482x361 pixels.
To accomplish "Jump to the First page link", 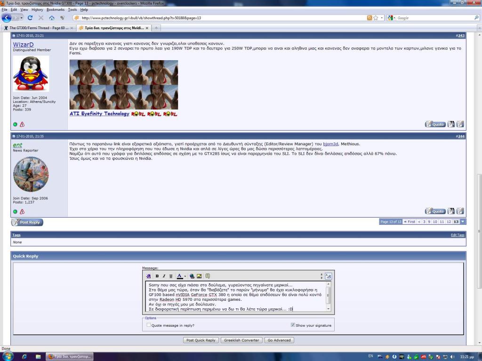I will click(x=410, y=222).
